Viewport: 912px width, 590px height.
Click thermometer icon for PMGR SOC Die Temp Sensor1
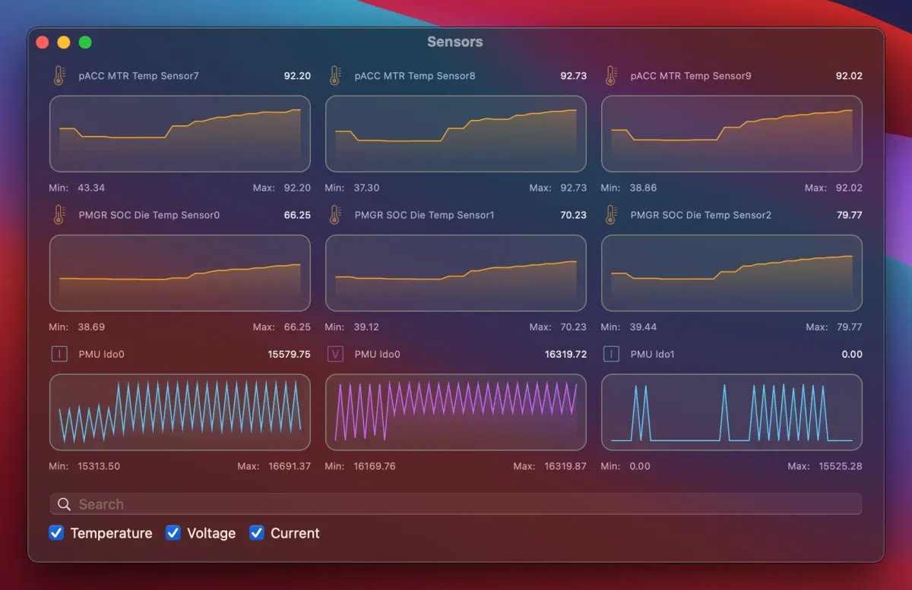pos(335,215)
